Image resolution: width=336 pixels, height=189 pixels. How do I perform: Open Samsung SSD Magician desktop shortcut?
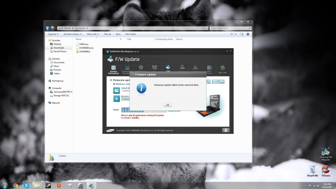click(325, 154)
